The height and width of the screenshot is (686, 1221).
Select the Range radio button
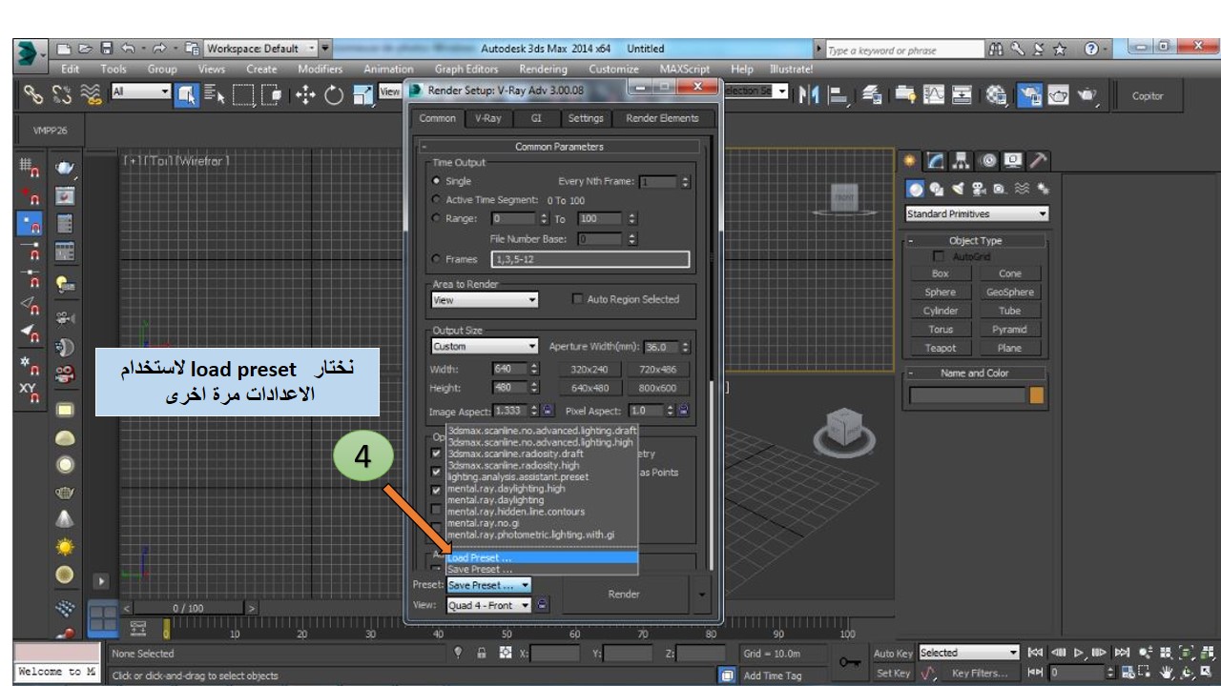(x=437, y=218)
